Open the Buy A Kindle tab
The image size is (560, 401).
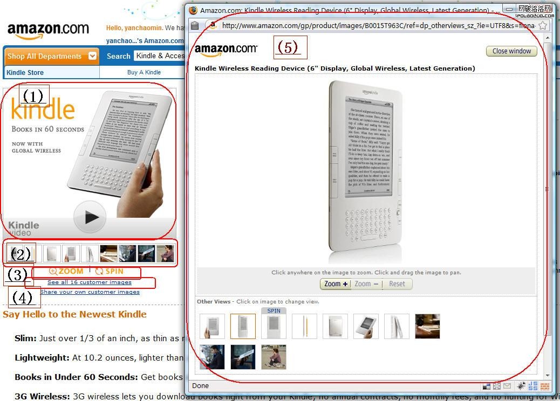(144, 72)
